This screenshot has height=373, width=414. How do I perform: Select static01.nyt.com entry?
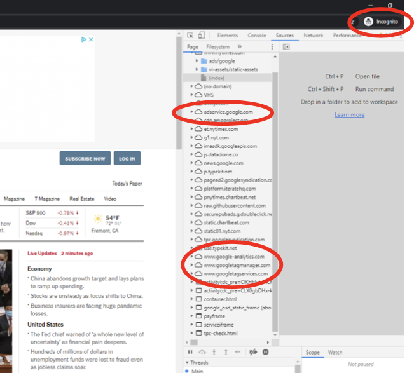[222, 231]
